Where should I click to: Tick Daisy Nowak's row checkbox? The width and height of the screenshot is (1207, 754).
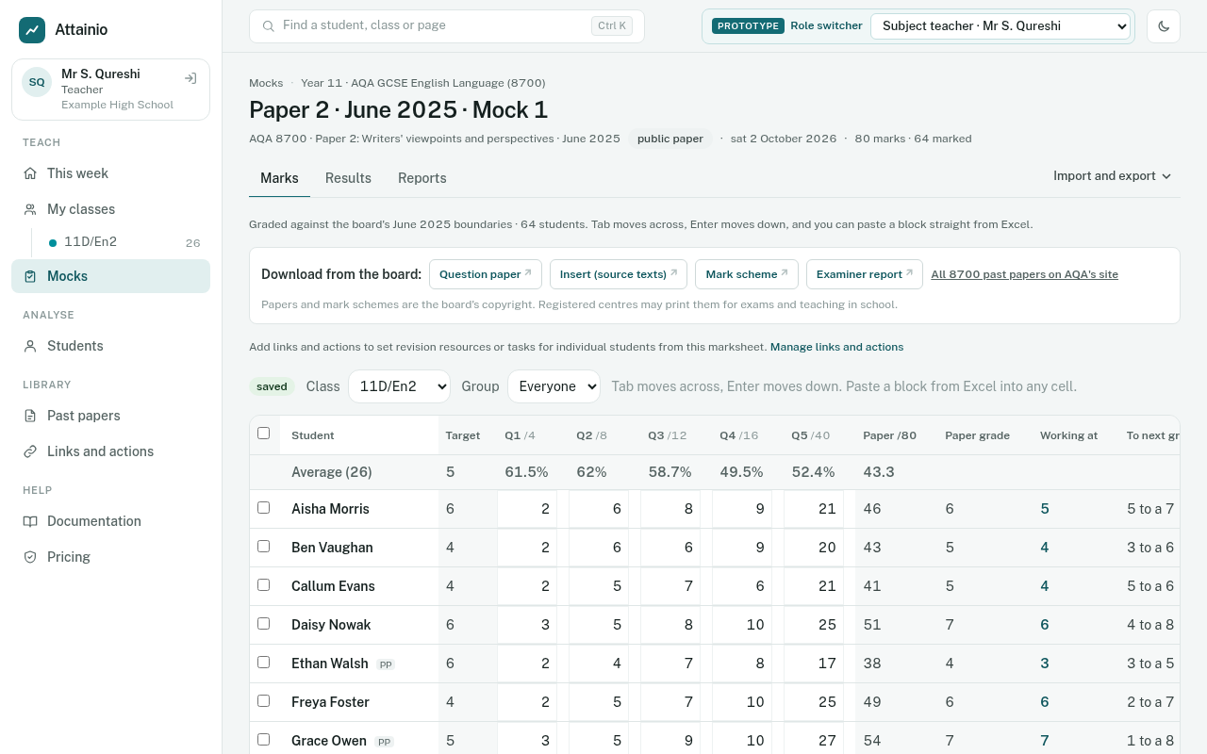click(264, 624)
